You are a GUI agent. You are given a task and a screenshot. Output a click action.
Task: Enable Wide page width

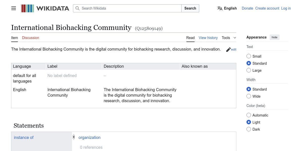pyautogui.click(x=249, y=96)
